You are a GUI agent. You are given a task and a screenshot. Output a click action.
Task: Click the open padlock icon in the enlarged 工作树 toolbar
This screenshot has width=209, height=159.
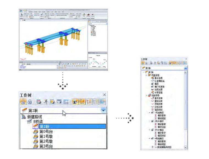[x=23, y=102]
